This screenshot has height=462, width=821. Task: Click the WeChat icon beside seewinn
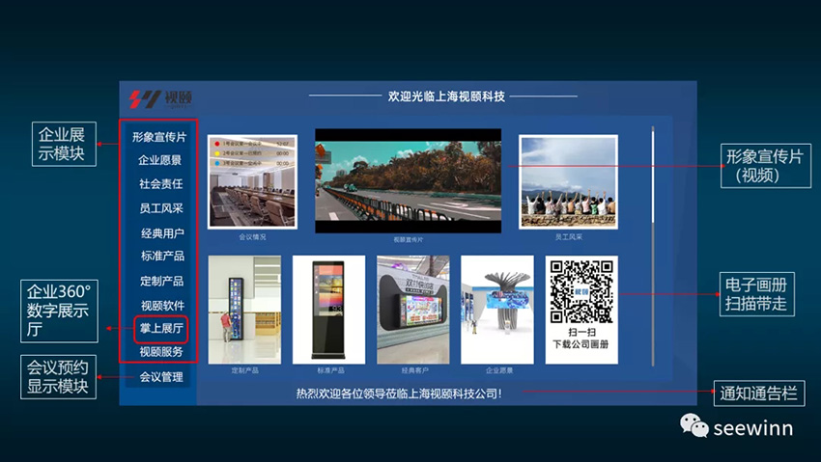694,425
